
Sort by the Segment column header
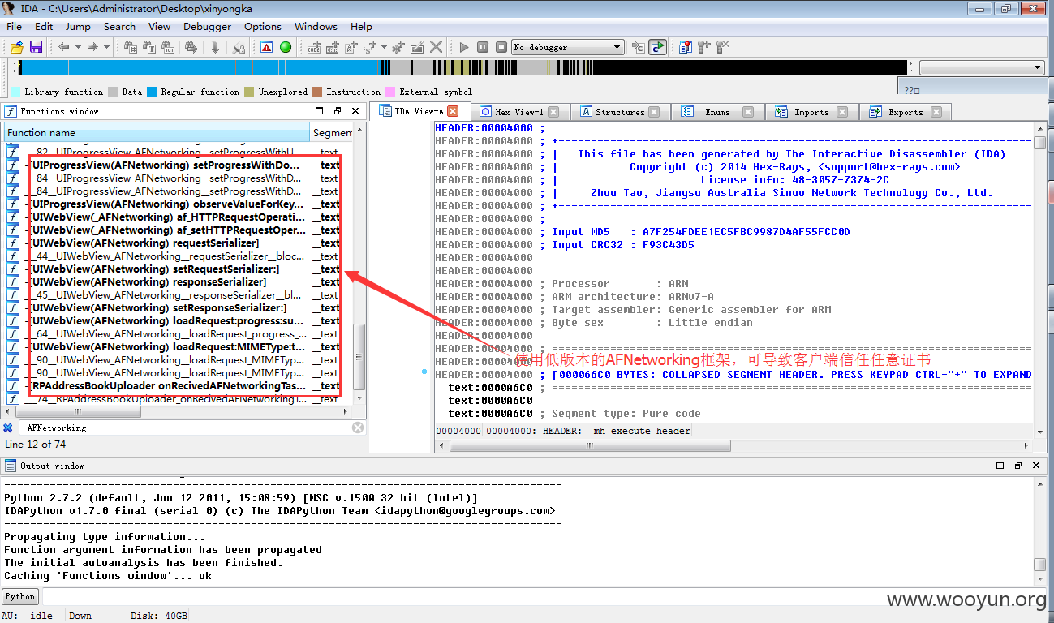[332, 132]
